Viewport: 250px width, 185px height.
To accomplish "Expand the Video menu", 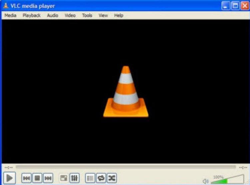I will click(70, 15).
